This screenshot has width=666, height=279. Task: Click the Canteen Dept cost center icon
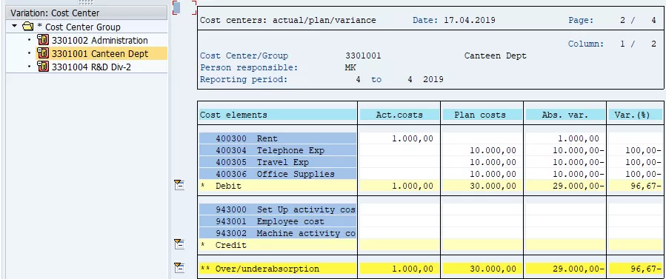pyautogui.click(x=43, y=53)
